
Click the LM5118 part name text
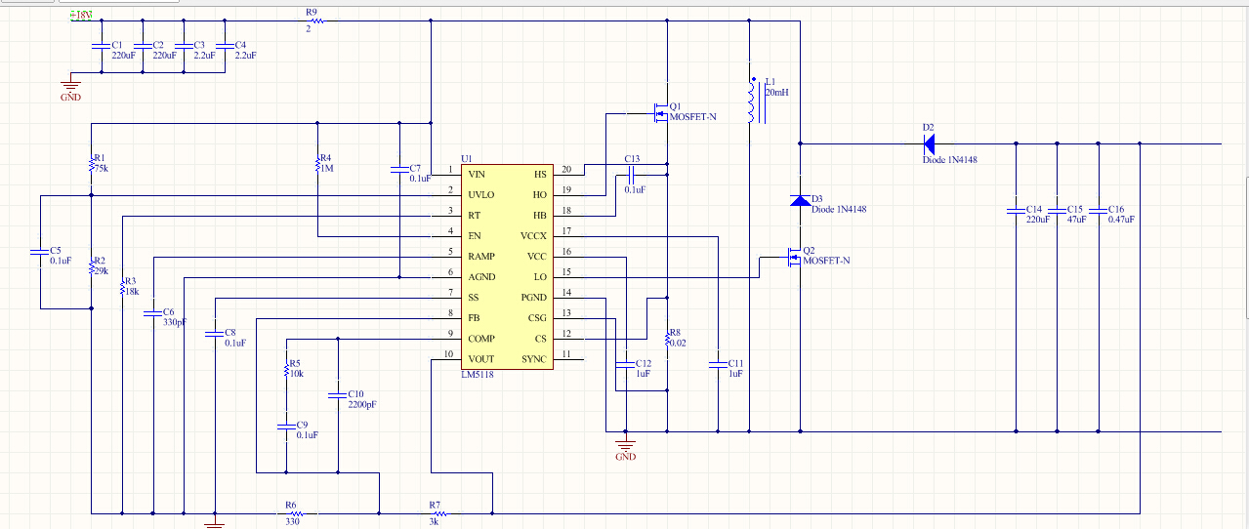tap(477, 375)
